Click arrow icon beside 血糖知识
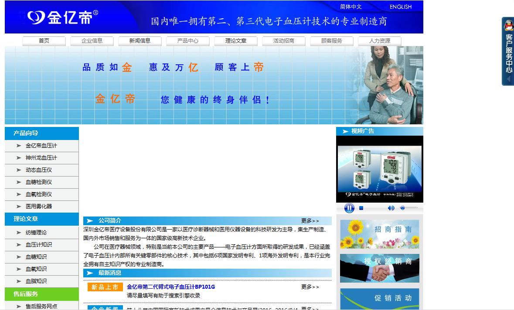Viewport: 514px width, 310px height. [19, 257]
